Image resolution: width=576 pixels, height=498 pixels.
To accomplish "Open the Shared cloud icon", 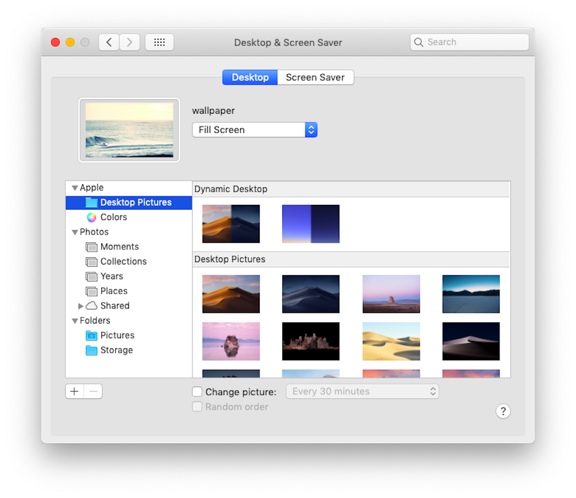I will pos(92,306).
